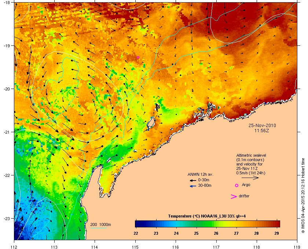Click longitude axis label 112
The width and height of the screenshot is (308, 249).
coord(14,247)
